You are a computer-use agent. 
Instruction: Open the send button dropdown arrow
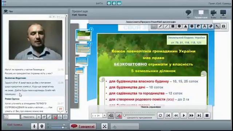[39, 117]
